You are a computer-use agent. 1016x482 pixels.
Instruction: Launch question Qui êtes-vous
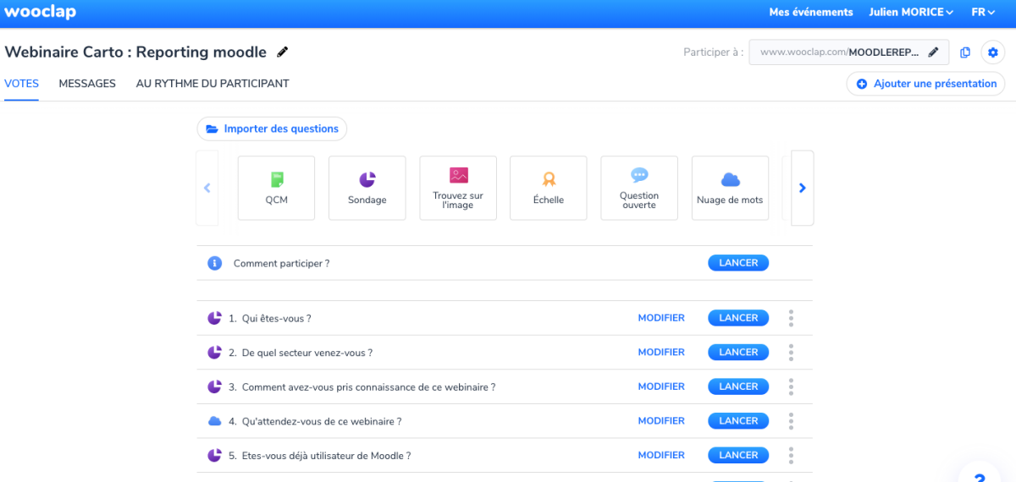click(x=738, y=318)
